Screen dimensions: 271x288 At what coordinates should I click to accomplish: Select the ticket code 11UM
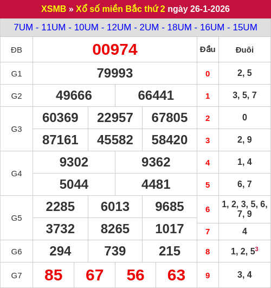(x=54, y=27)
